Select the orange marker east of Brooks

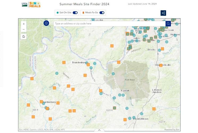162,49
